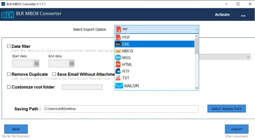
Task: Click the TXT file icon
Action: click(x=118, y=78)
